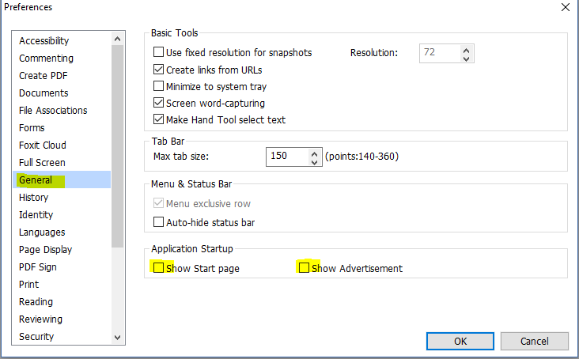Toggle Screen word-capturing checkbox
Image resolution: width=579 pixels, height=359 pixels.
pos(158,102)
